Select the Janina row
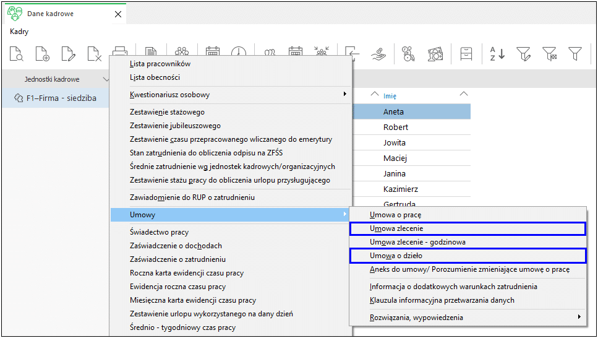Screen dimensions: 598x338 [411, 174]
